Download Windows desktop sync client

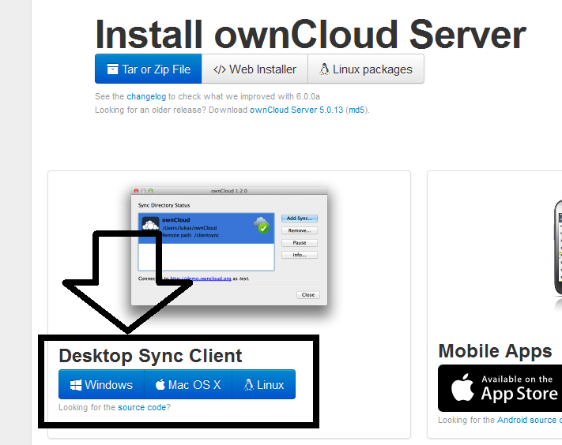tap(101, 384)
